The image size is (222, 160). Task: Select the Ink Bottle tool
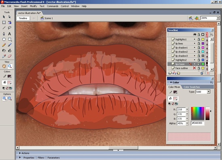click(x=4, y=50)
